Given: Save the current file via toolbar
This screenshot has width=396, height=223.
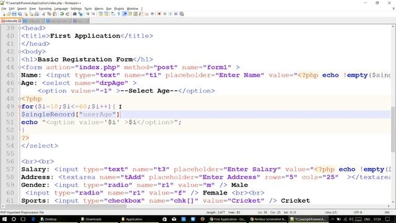Looking at the screenshot, I should [14, 14].
